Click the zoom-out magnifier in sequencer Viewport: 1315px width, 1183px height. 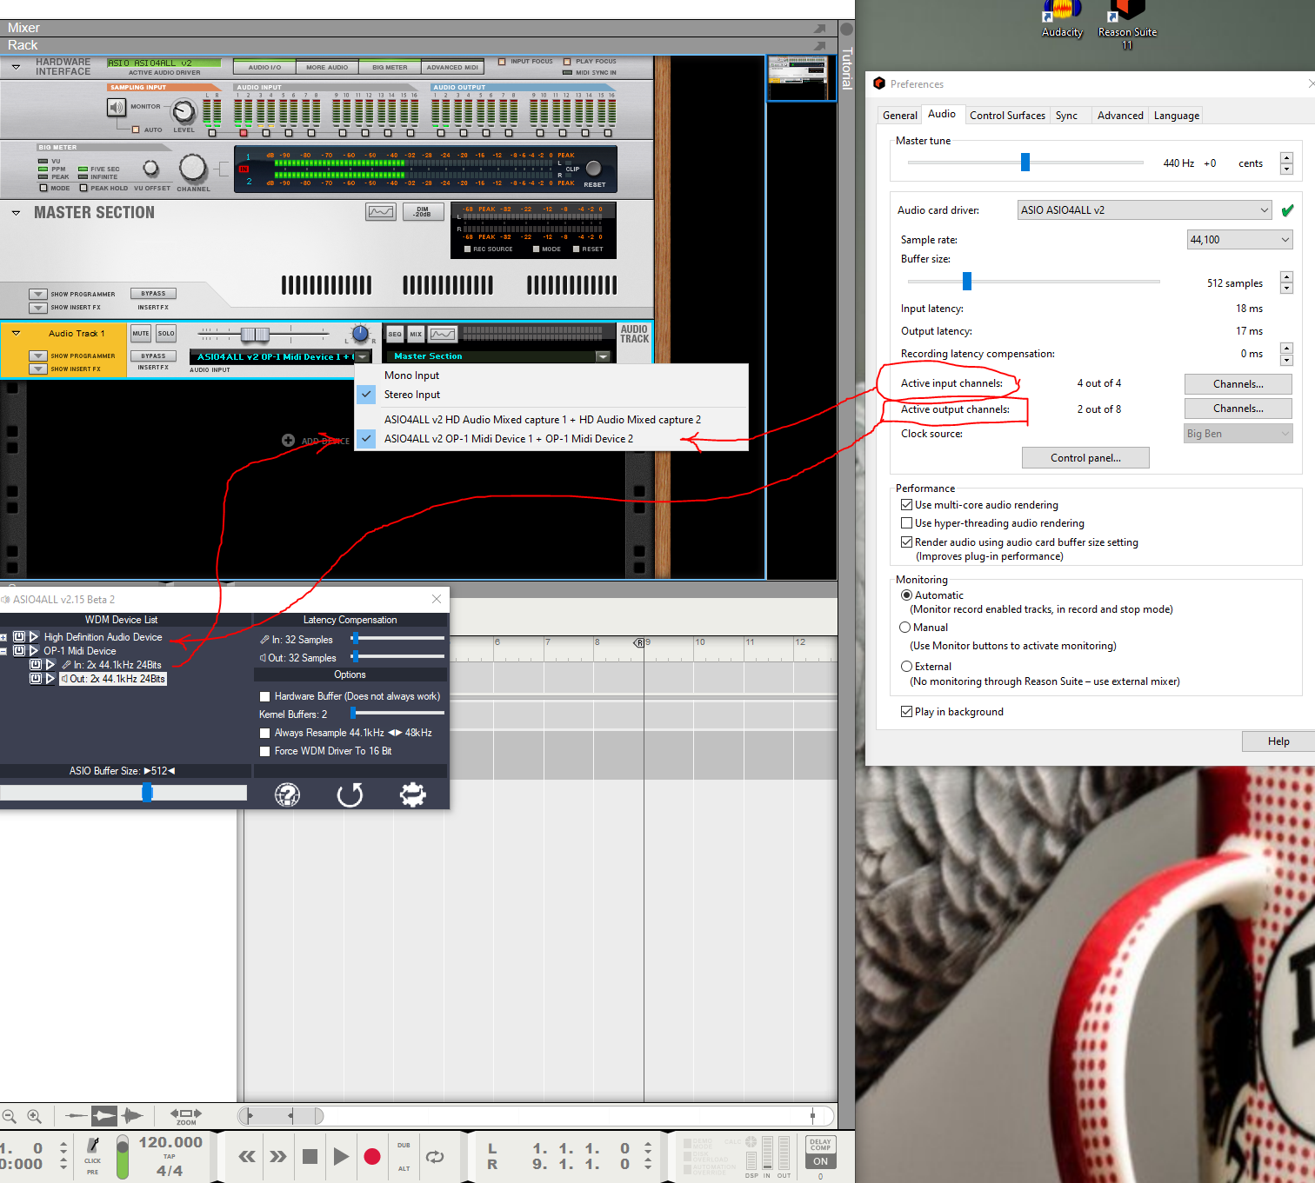click(x=9, y=1116)
